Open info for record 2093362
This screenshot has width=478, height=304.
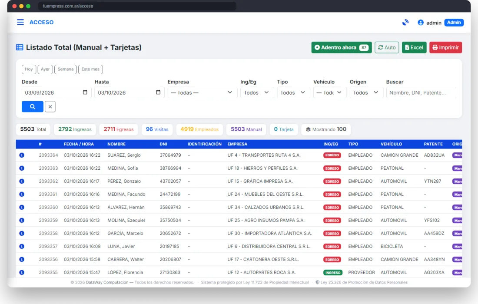pyautogui.click(x=22, y=181)
